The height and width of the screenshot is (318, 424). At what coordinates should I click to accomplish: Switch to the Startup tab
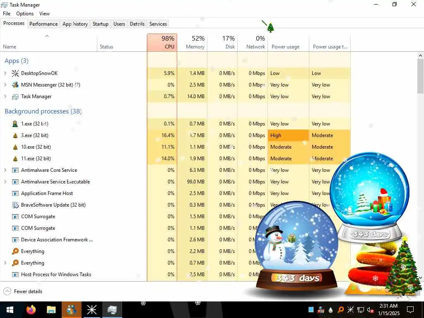click(100, 24)
